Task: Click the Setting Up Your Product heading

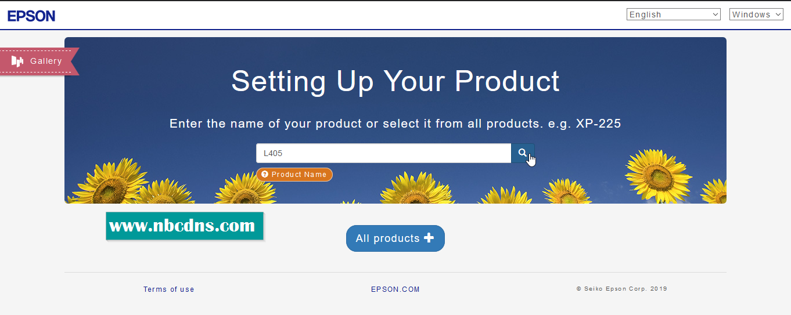Action: click(395, 81)
